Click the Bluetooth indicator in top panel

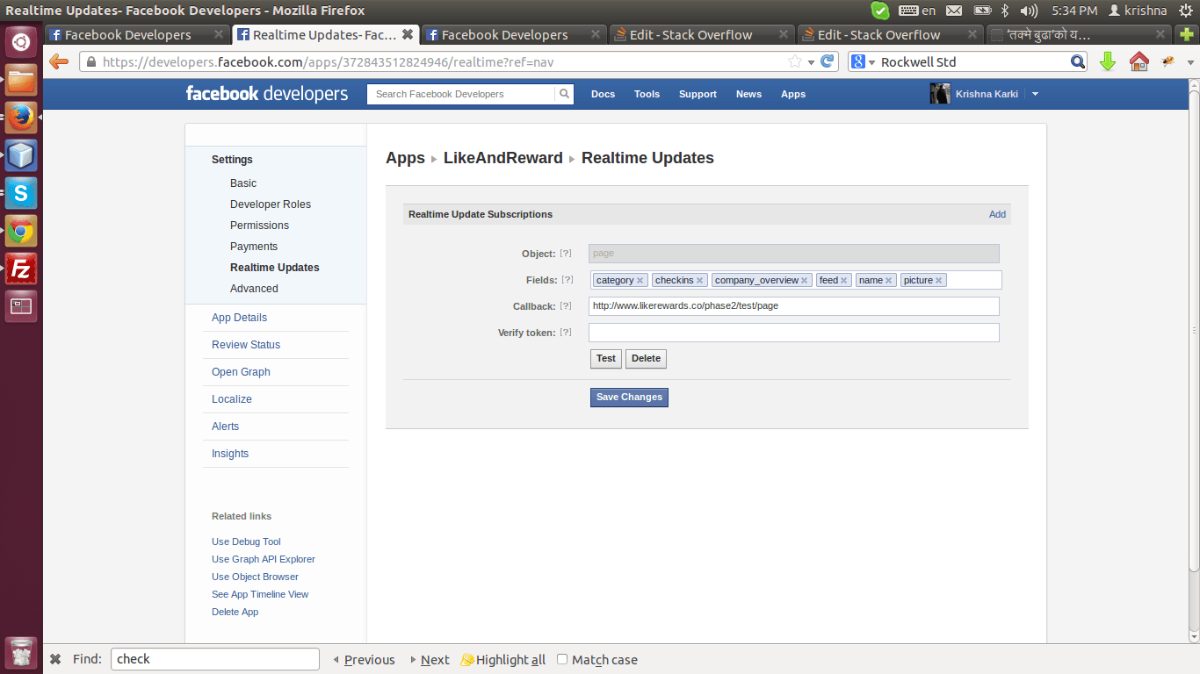(x=1005, y=11)
